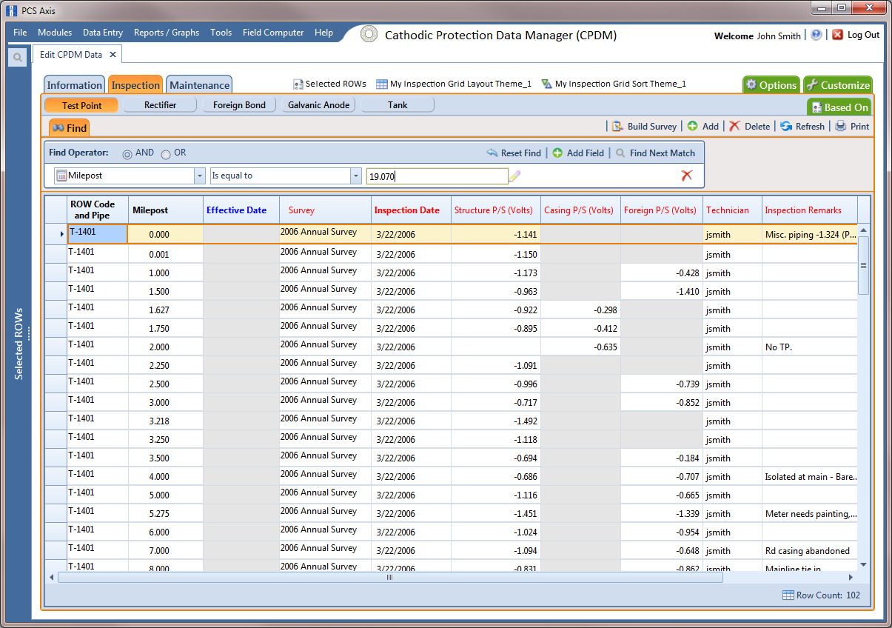The image size is (892, 628).
Task: Open the Data Entry menu
Action: (103, 33)
